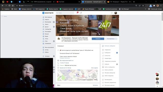The image size is (163, 92).
Task: Open Сообщества in the VK sidebar
Action: 47,29
